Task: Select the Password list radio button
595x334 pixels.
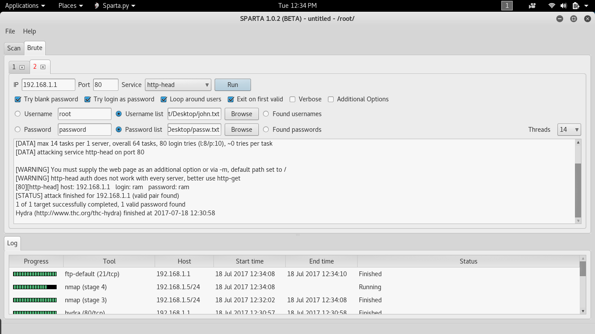Action: (118, 130)
